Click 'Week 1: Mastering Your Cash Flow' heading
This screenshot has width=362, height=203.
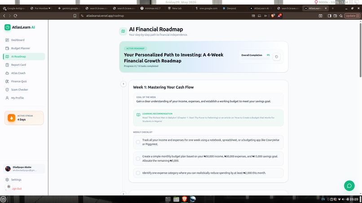163,87
